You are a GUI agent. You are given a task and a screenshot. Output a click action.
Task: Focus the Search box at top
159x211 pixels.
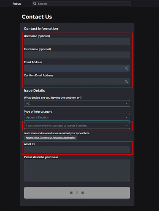[81, 4]
